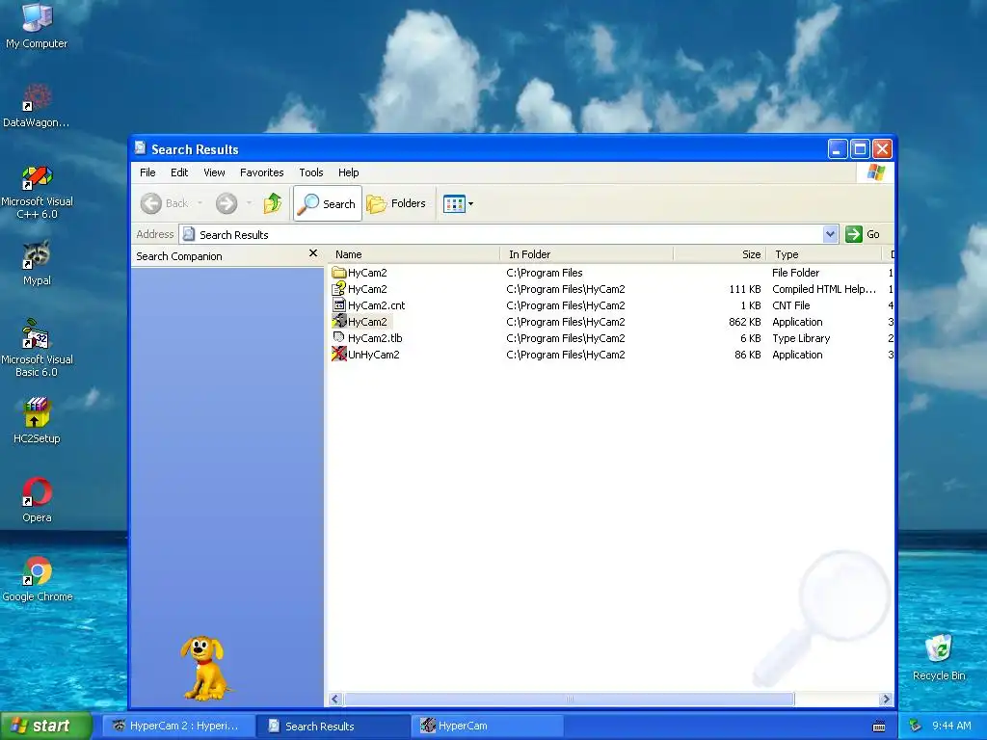Select the HyCam2 compiled HTML help file
Viewport: 987px width, 740px height.
click(x=360, y=289)
